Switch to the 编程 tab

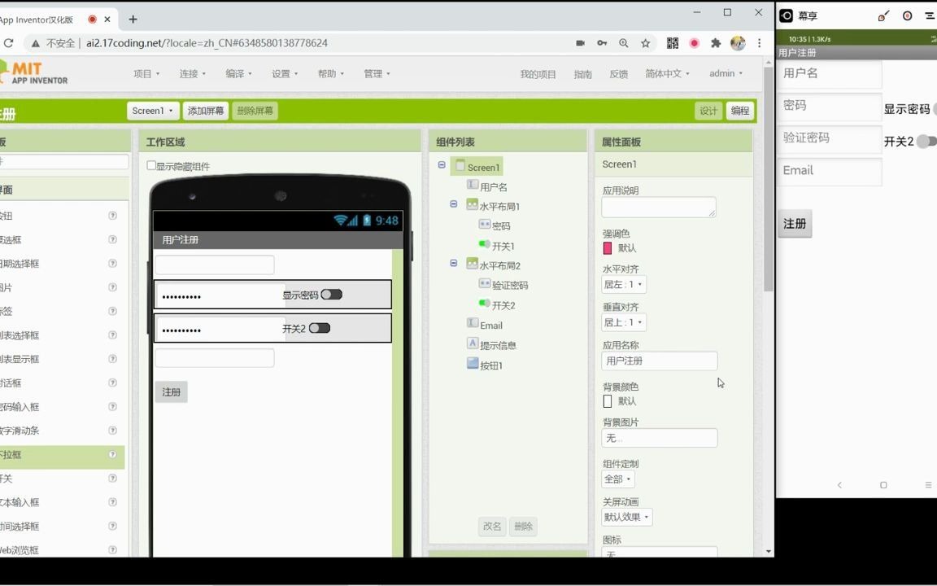coord(739,110)
